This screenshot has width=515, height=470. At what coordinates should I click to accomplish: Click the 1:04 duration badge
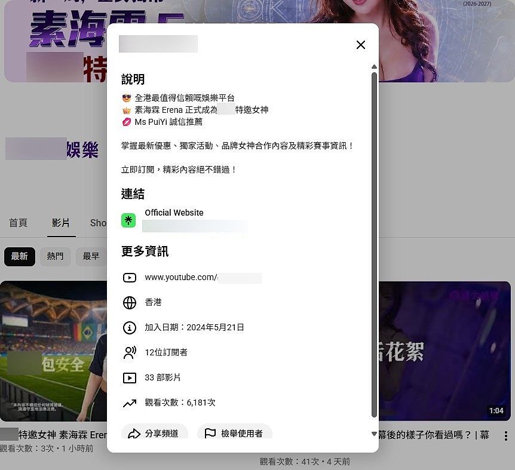click(496, 411)
